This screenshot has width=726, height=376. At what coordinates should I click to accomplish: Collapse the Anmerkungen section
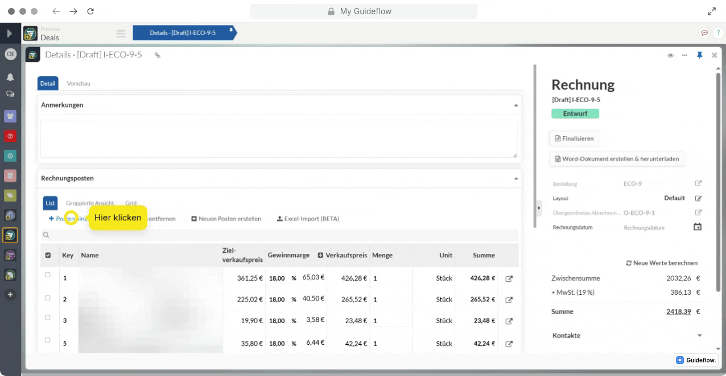pos(516,105)
